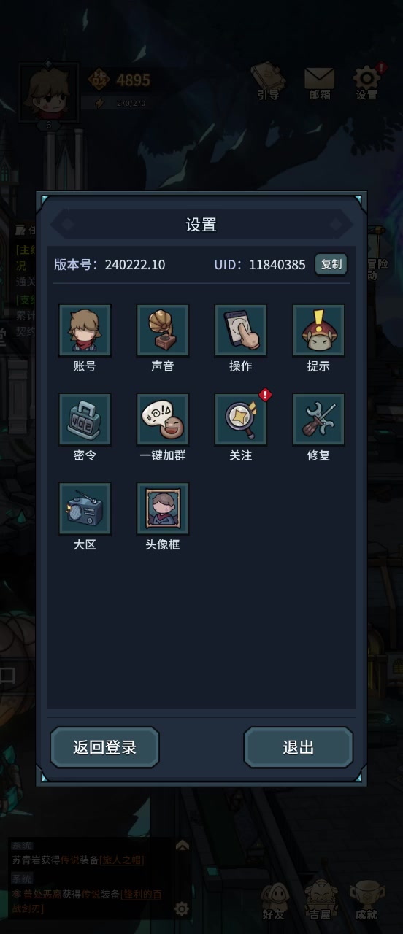Open the 好友 friends icon
This screenshot has height=934, width=403.
point(275,900)
